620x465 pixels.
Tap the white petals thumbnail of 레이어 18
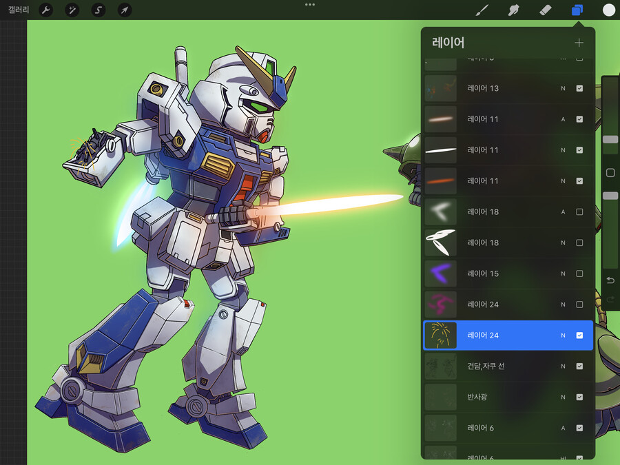pos(440,242)
